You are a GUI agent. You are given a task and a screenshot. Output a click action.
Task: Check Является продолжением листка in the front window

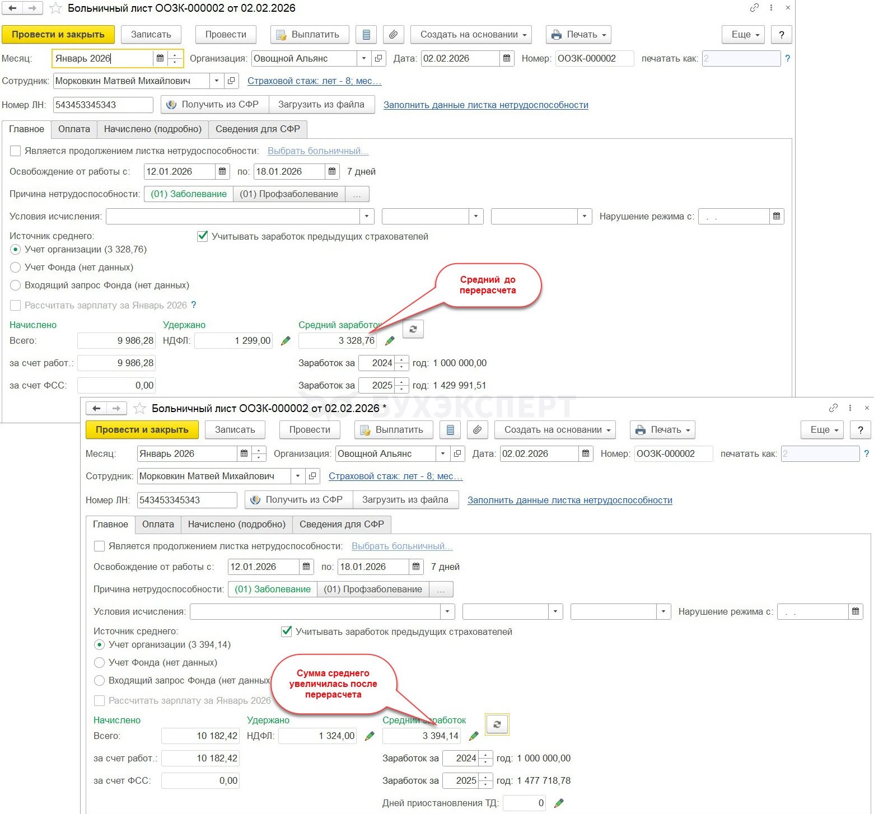(x=100, y=546)
